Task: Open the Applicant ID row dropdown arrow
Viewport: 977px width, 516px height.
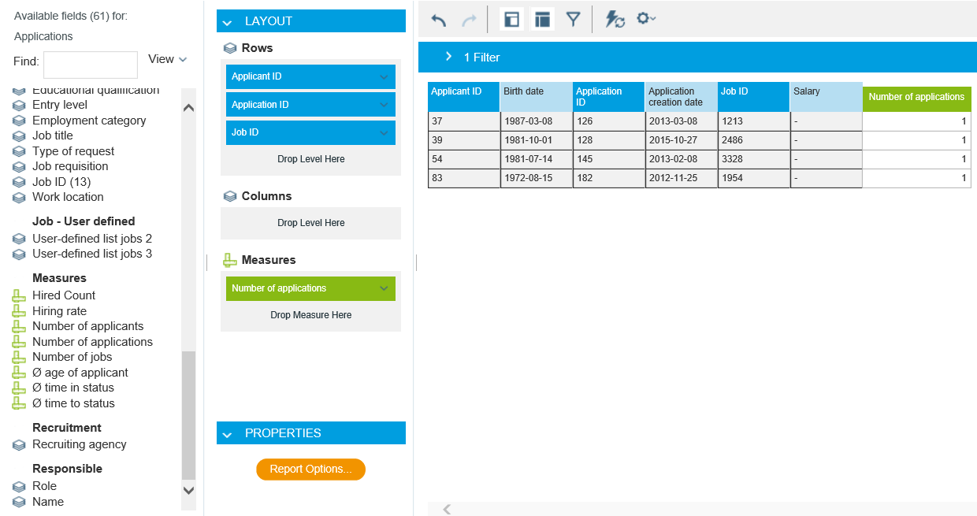Action: pyautogui.click(x=384, y=77)
